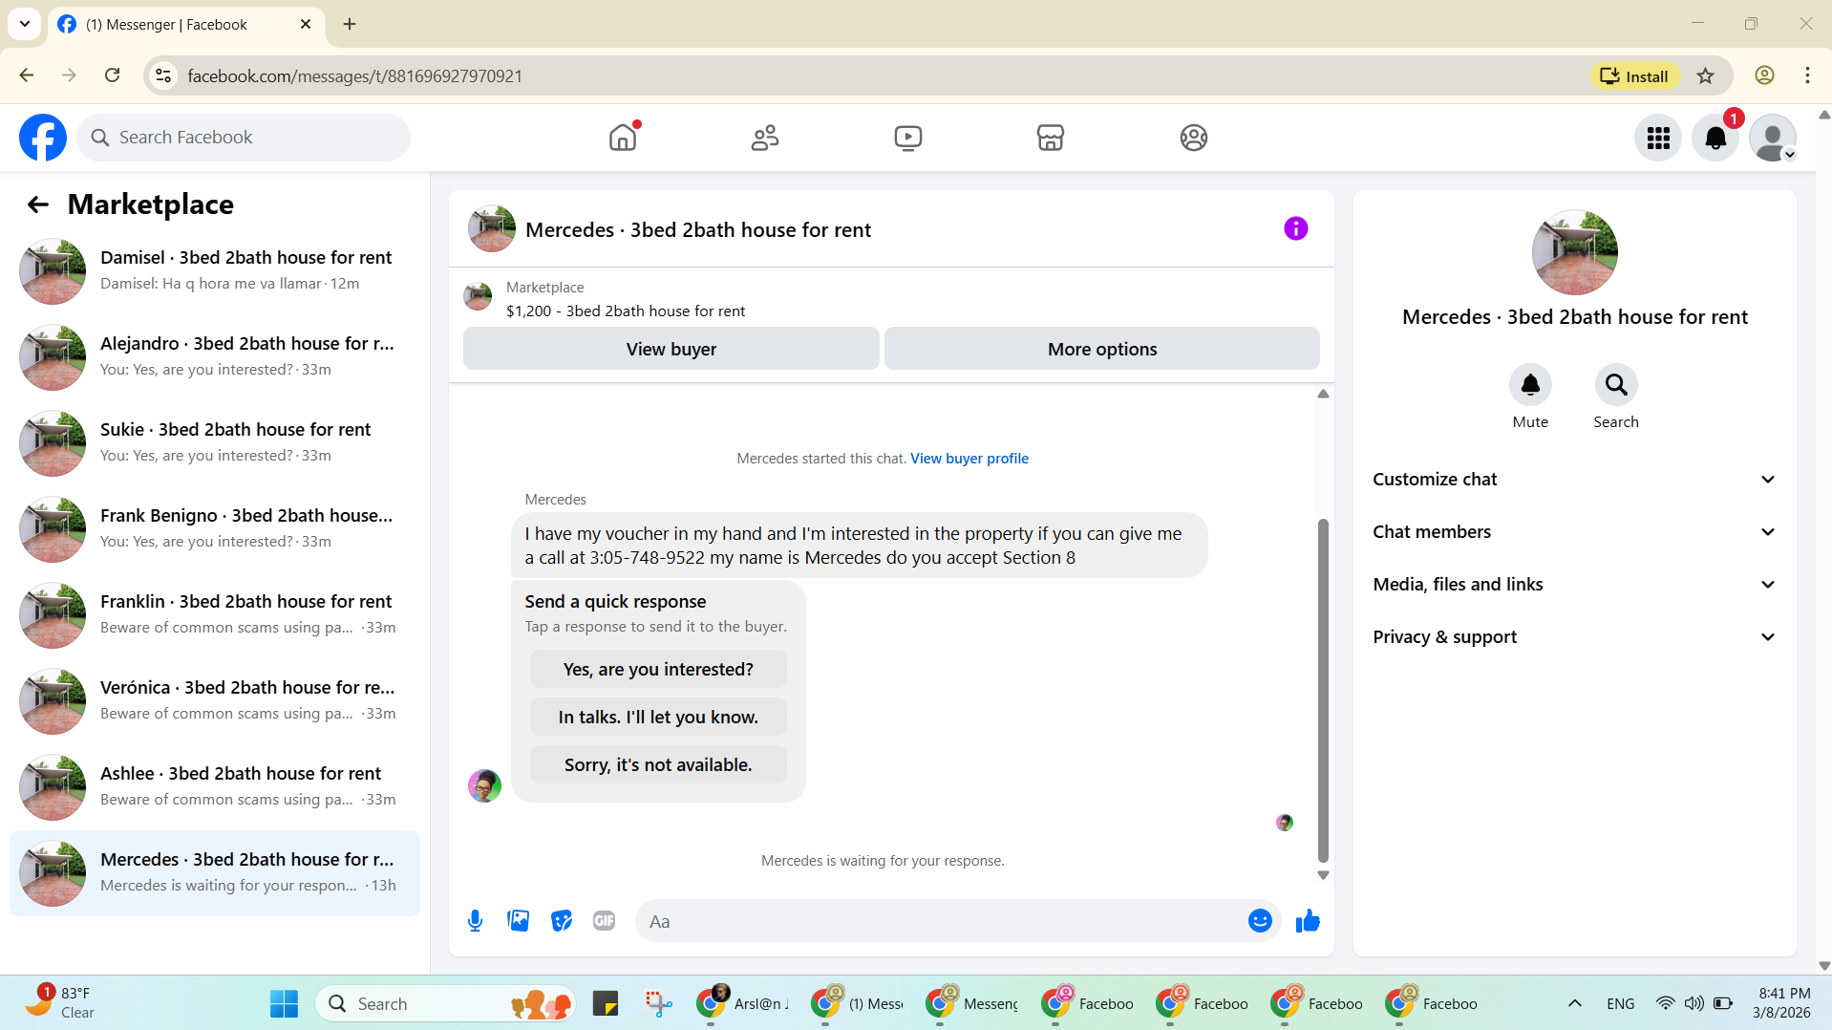Open Ashlee conversation in Marketplace list
The image size is (1832, 1030).
215,787
